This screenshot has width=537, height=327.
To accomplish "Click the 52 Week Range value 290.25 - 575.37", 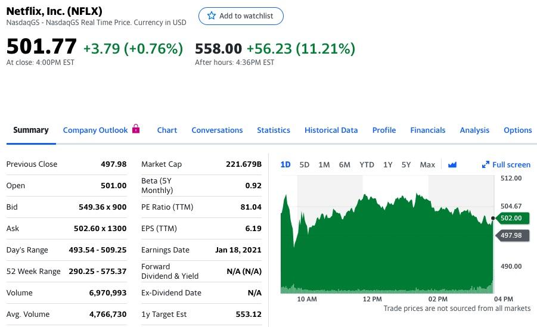I will pyautogui.click(x=98, y=271).
